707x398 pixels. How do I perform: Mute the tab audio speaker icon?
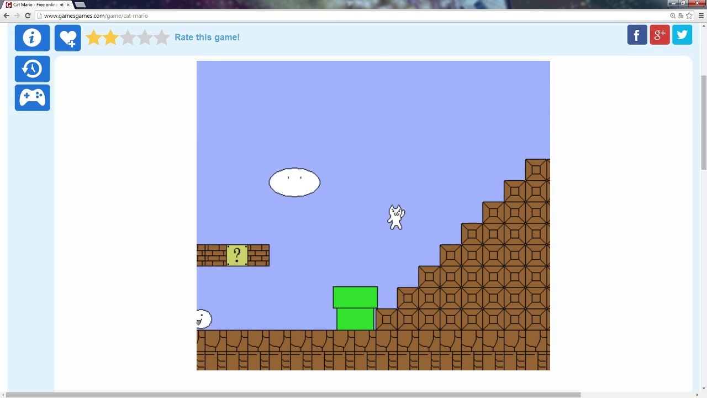point(62,4)
